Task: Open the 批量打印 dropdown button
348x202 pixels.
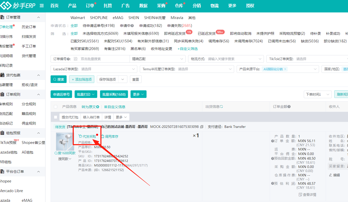Action: [x=86, y=94]
